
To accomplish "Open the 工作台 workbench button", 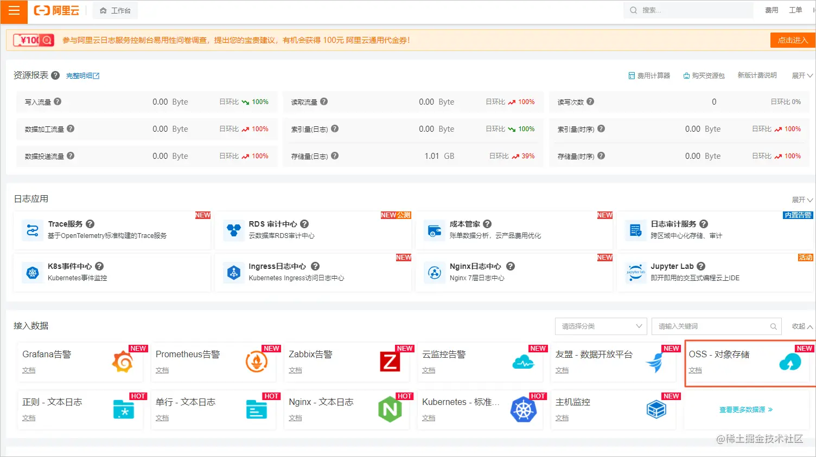I will tap(116, 11).
